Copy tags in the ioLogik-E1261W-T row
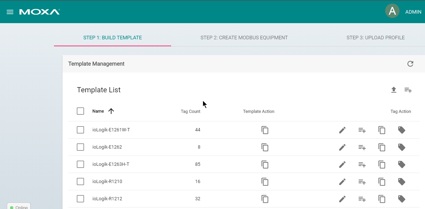Screen dimensions: 425x209 382,130
